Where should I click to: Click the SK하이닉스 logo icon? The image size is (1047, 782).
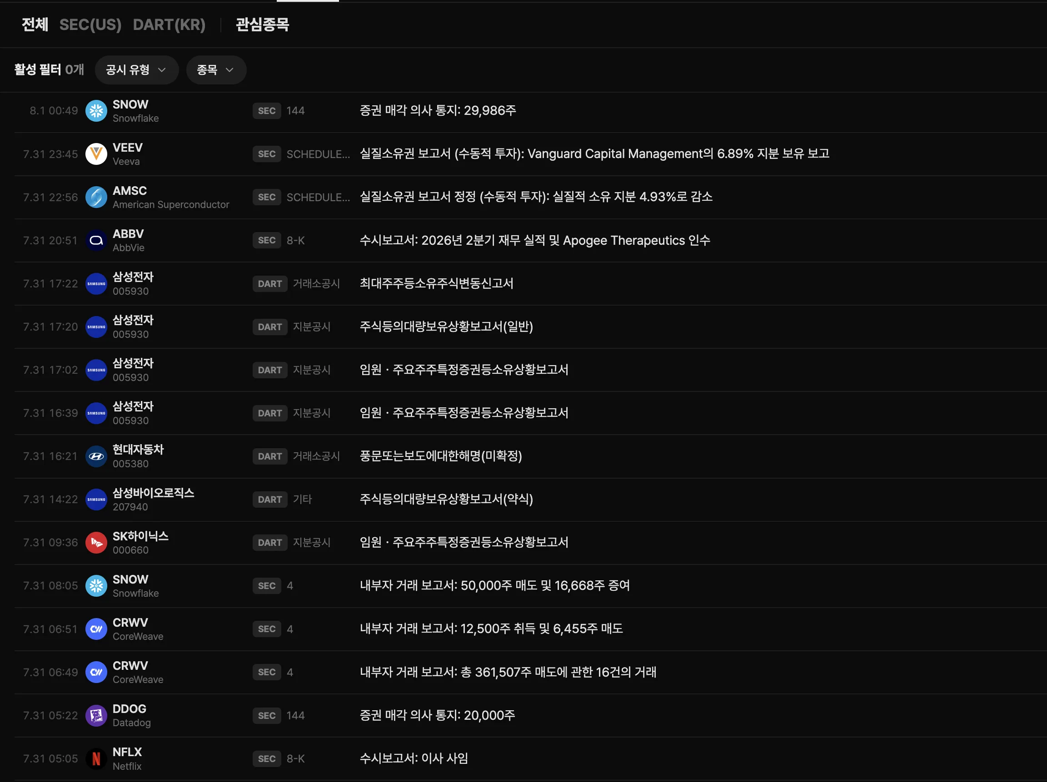[x=96, y=543]
